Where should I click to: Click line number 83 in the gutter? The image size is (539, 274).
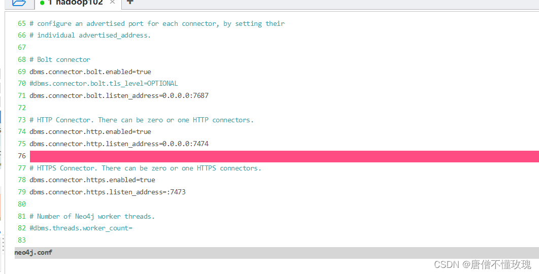22,241
